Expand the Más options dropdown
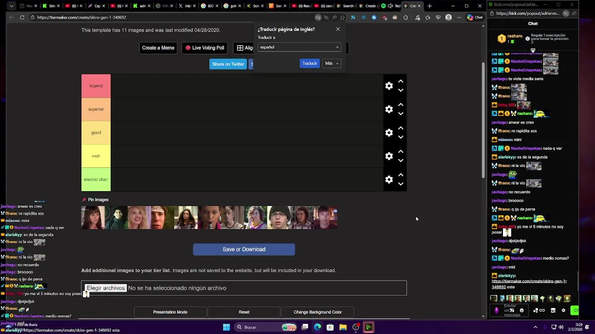The height and width of the screenshot is (334, 595). coord(332,64)
